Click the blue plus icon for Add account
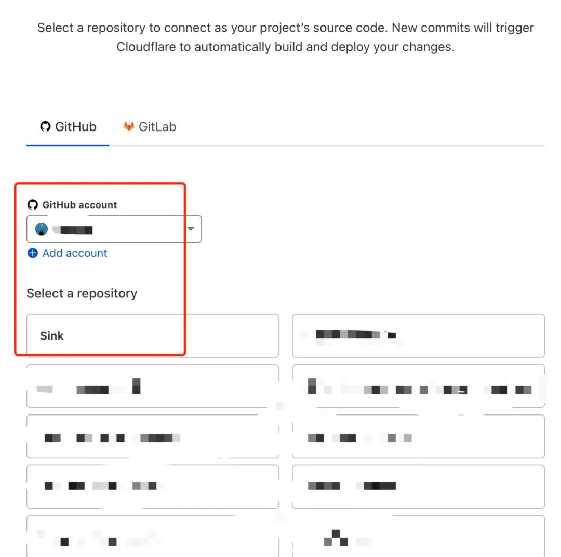This screenshot has height=557, width=561. tap(33, 253)
